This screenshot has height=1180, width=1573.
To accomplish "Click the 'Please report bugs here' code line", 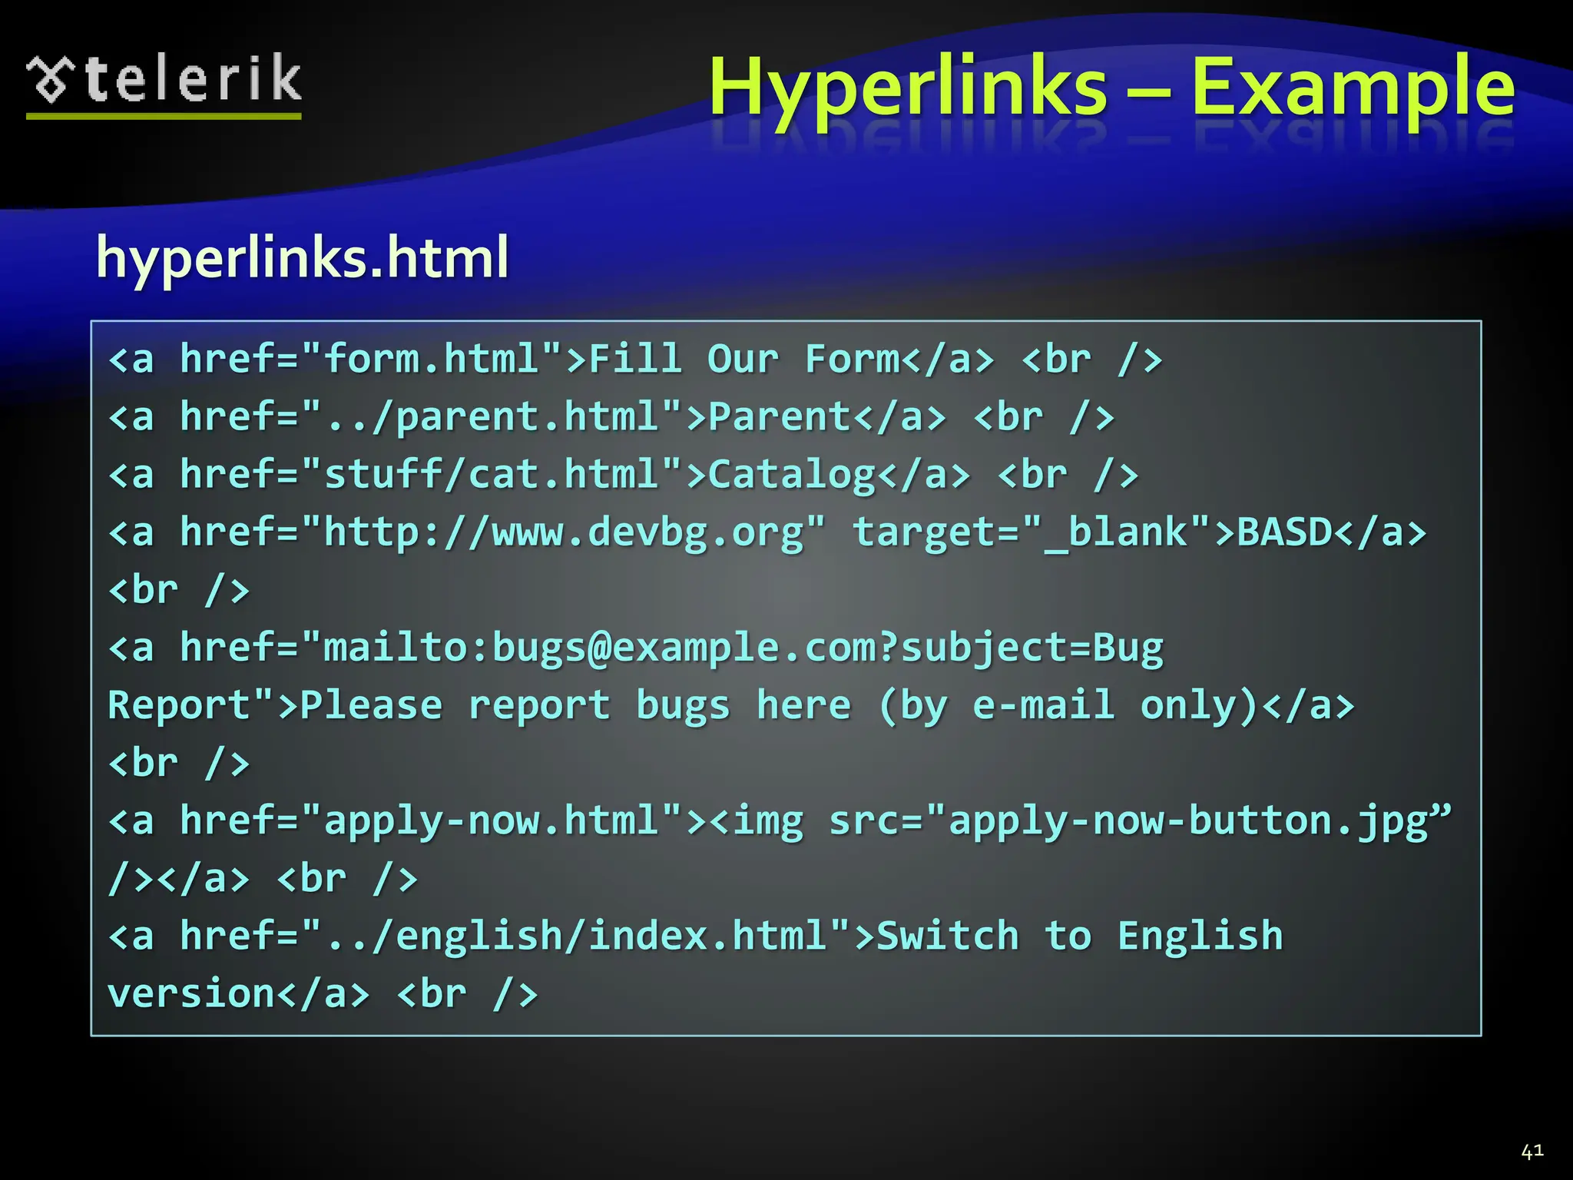I will coord(731,705).
